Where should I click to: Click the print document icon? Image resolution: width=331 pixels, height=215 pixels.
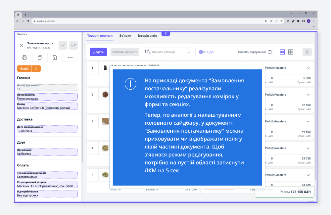pos(25,58)
